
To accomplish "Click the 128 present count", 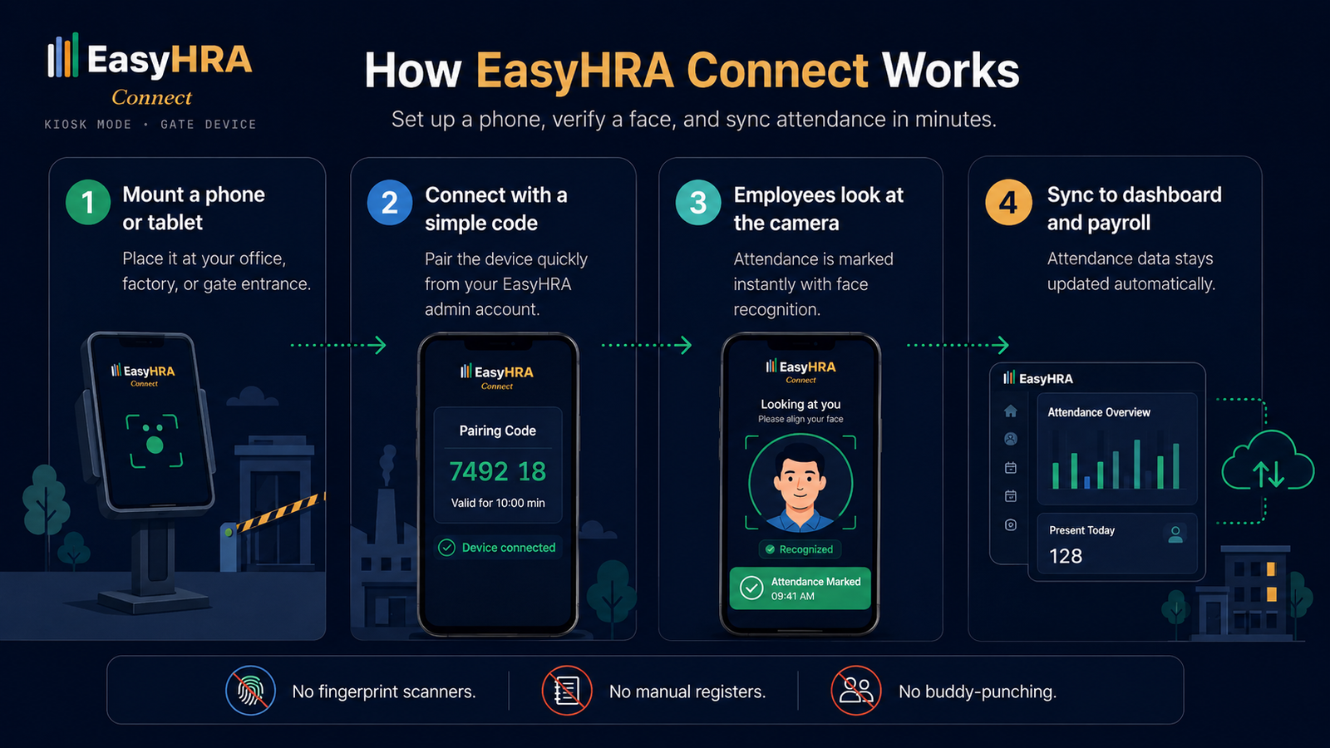I will click(1066, 556).
